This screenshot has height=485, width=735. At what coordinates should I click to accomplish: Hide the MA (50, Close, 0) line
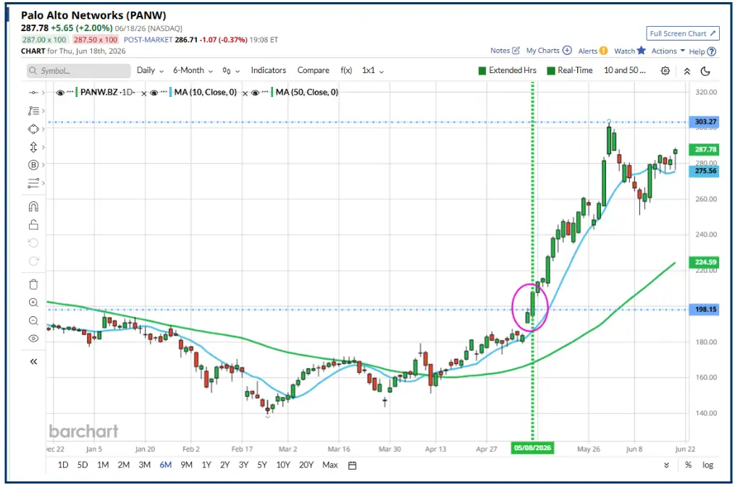coord(256,93)
